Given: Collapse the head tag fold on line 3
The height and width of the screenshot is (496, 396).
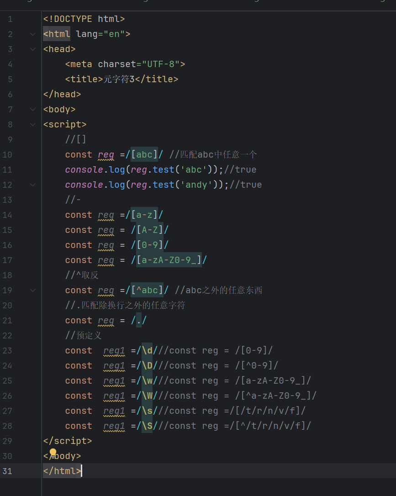Looking at the screenshot, I should coord(32,49).
